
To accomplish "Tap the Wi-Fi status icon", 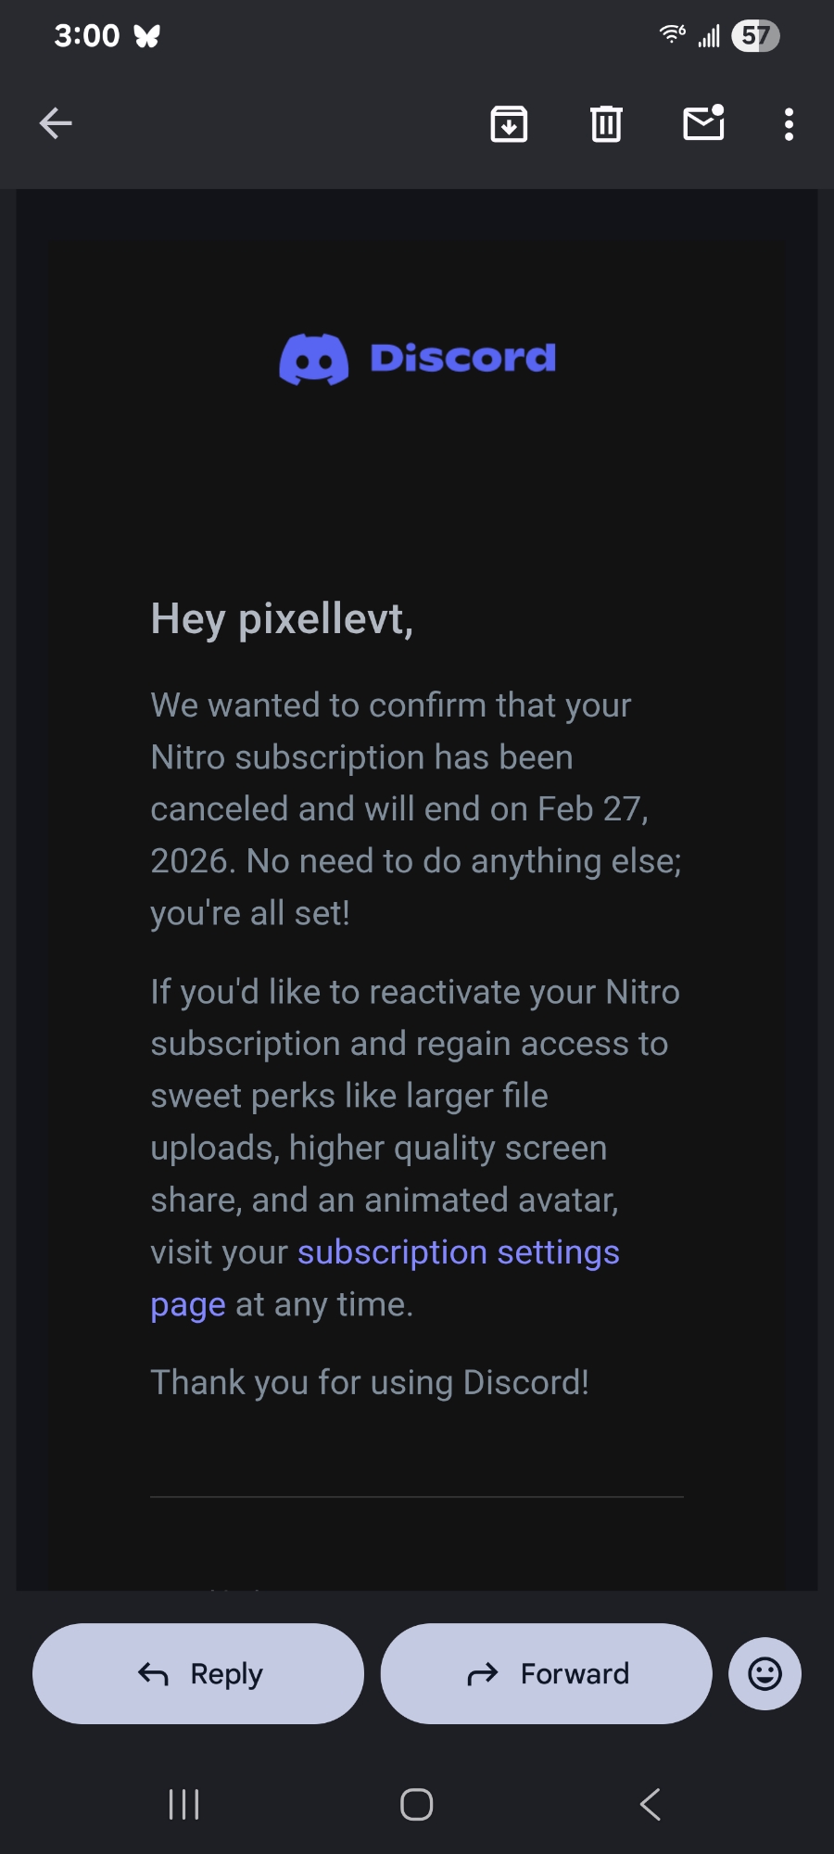I will 672,35.
